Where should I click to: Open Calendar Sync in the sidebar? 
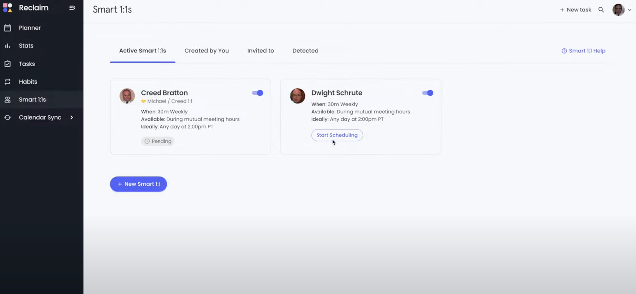(41, 118)
